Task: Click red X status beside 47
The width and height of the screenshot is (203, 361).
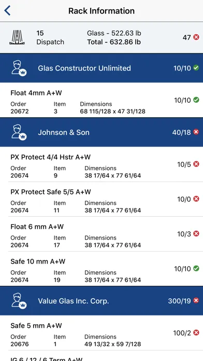Action: [x=196, y=37]
